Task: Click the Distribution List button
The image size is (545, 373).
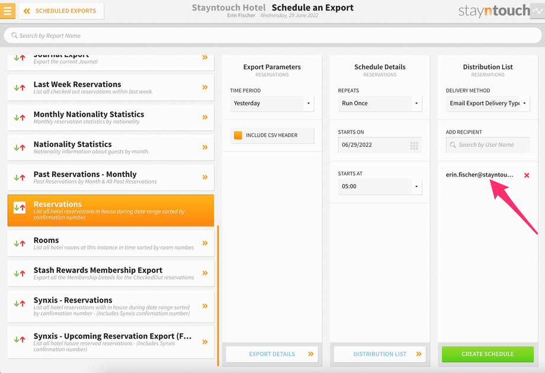Action: point(380,354)
